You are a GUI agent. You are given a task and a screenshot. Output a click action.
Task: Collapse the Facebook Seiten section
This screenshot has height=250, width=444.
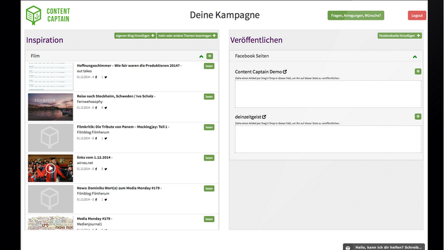click(414, 57)
